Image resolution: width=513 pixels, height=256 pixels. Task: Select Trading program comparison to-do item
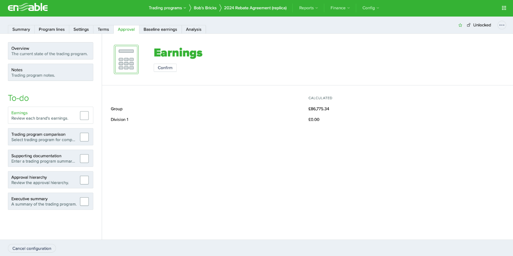[50, 137]
